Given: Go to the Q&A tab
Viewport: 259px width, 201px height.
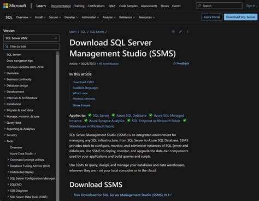Looking at the screenshot, I should coord(112,6).
